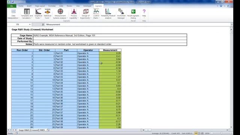The height and width of the screenshot is (135, 240).
Task: Open the Control Charts menu
Action: tap(96, 14)
